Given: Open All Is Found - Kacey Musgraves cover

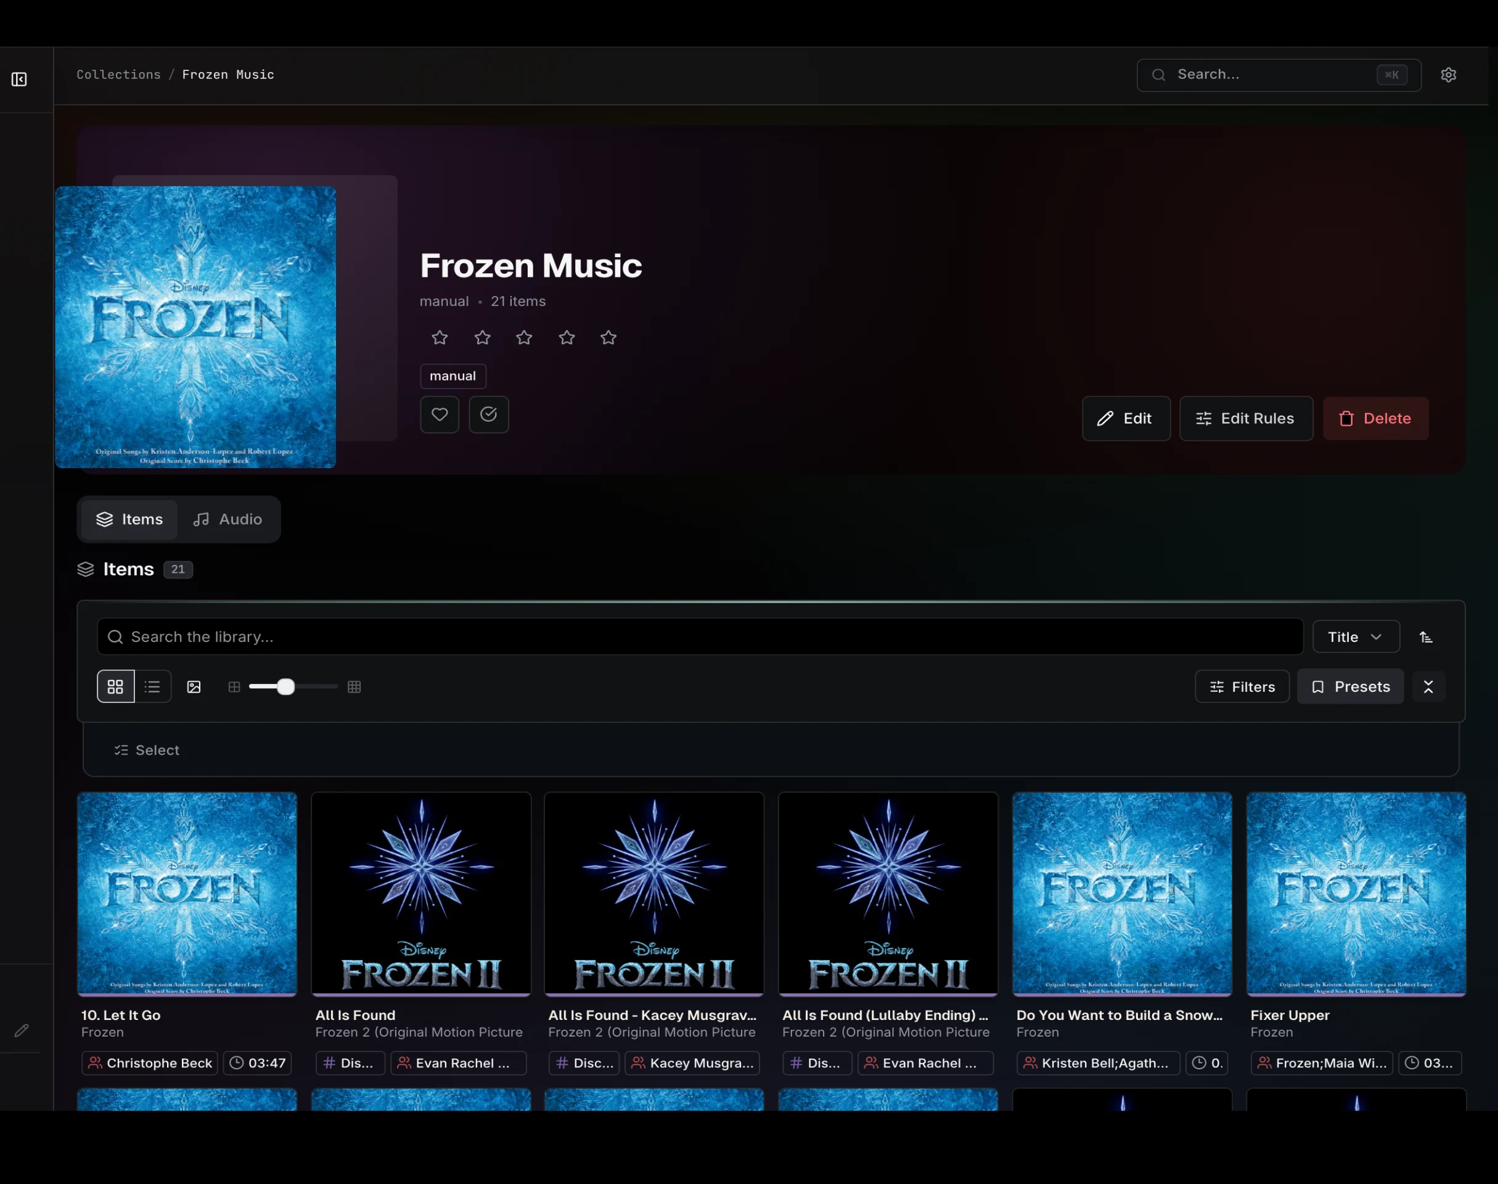Looking at the screenshot, I should 654,894.
